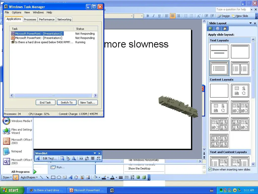258x194 pixels.
Task: Open the Slide Layout pane dropdown arrow
Action: 250,23
